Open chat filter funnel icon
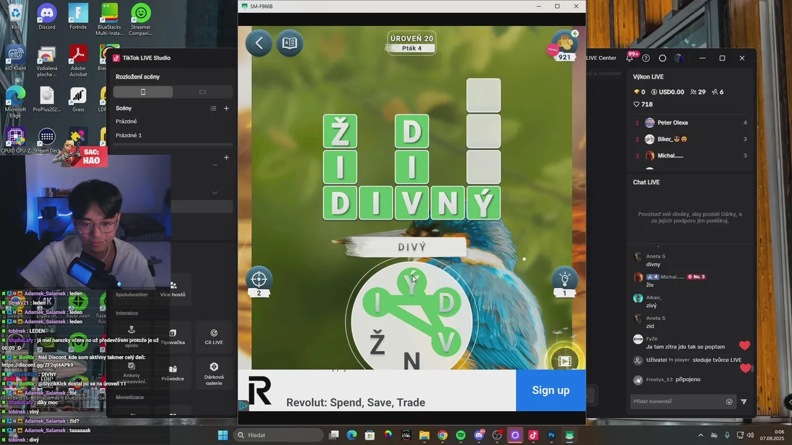 tap(744, 402)
